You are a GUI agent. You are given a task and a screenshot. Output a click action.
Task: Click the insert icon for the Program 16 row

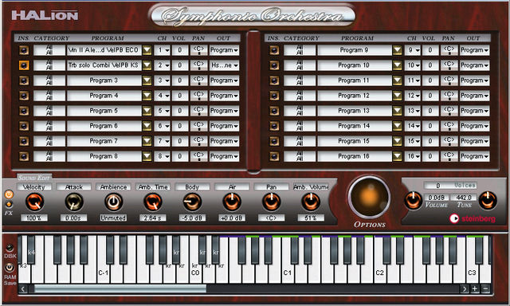[x=274, y=156]
